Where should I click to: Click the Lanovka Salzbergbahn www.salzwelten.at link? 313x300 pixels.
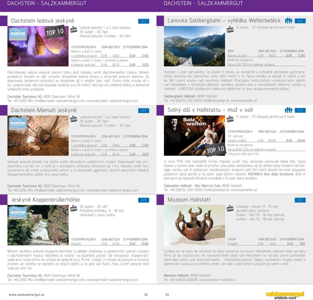(244, 101)
